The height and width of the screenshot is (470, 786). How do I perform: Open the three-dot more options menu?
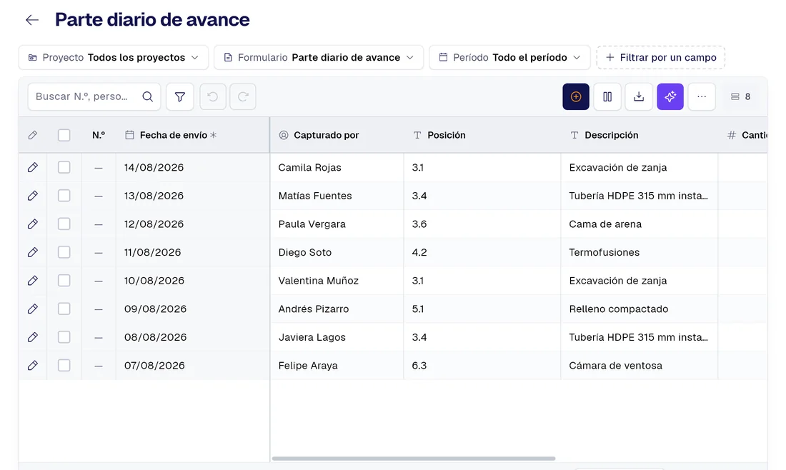(702, 96)
